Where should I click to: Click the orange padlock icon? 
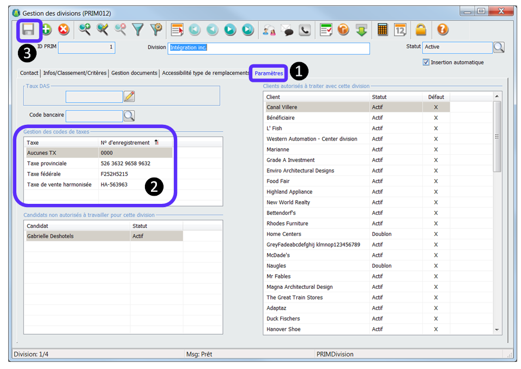(421, 29)
